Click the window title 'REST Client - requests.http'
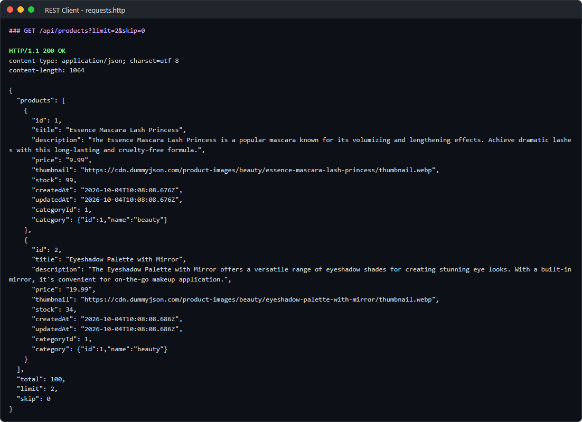 (x=85, y=11)
